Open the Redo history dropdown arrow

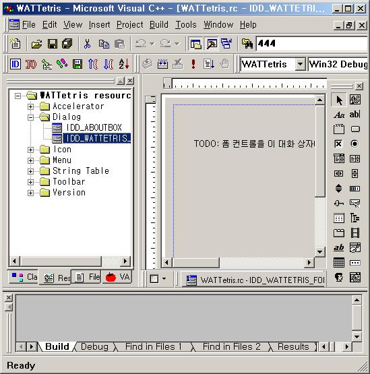[x=177, y=44]
